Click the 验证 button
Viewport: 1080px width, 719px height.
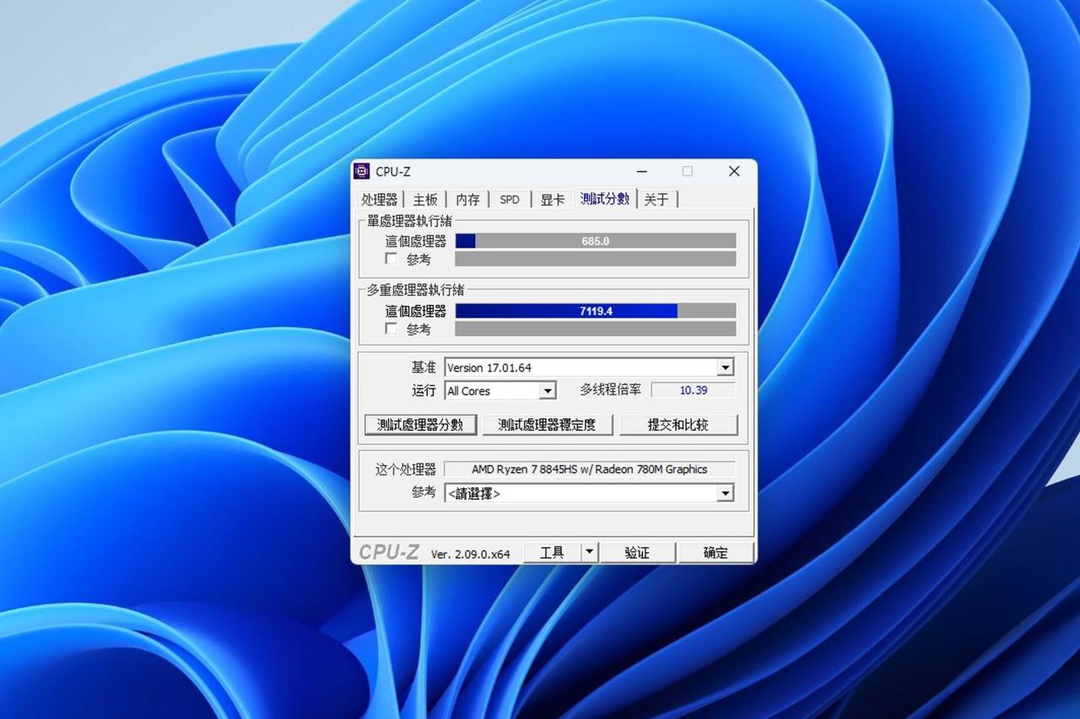[x=637, y=553]
